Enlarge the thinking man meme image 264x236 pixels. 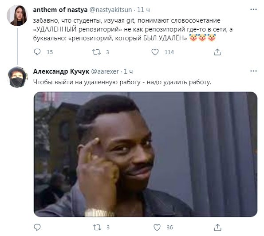146,154
